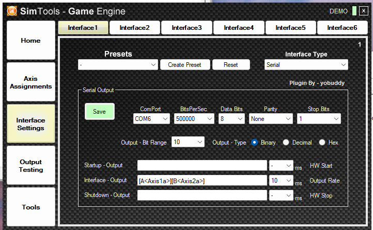Open the Axis Assignments page
This screenshot has height=230, width=373.
31,82
